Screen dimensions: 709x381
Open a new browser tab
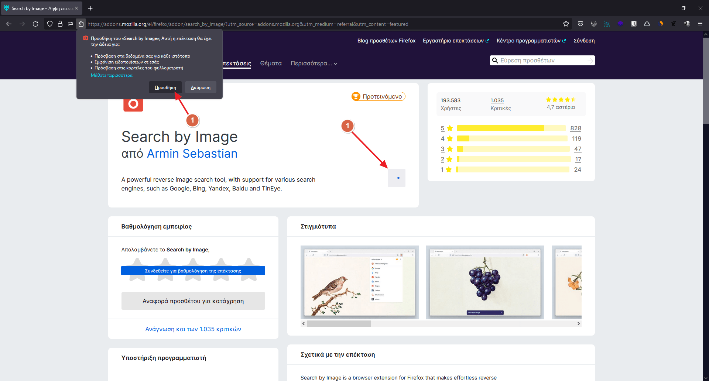(x=90, y=8)
